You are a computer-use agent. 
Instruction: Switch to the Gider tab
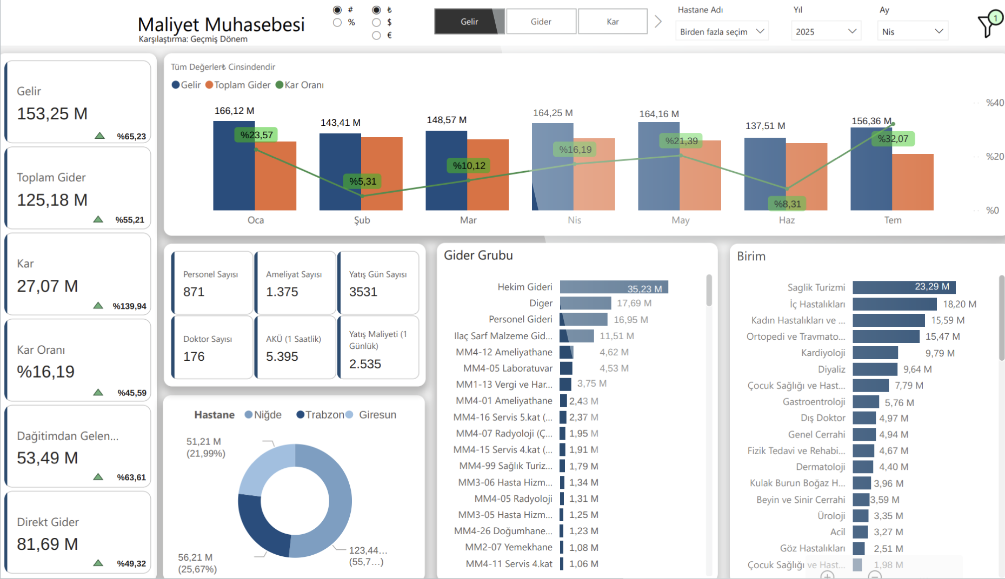pos(541,22)
